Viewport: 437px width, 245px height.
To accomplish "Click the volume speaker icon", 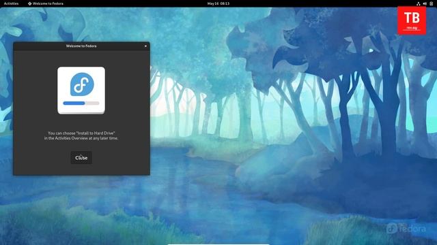I will click(425, 3).
